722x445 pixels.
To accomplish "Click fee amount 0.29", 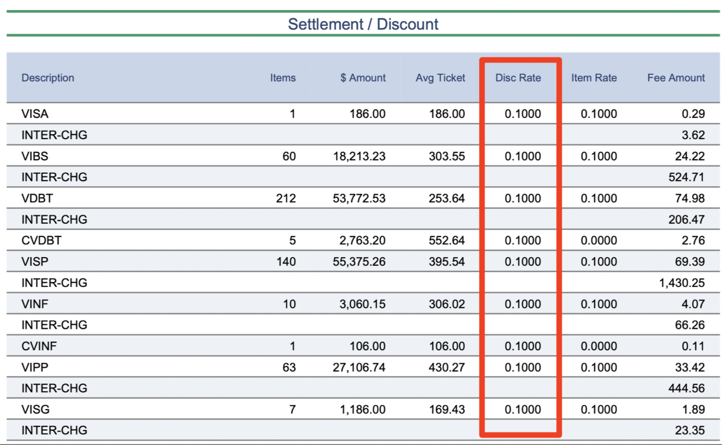I will click(693, 114).
